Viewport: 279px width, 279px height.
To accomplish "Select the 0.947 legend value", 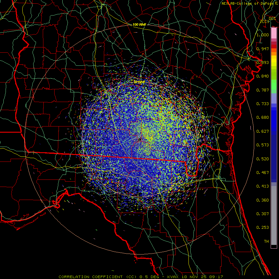I will [263, 49].
